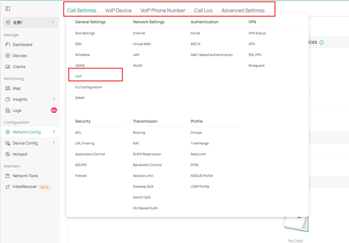The width and height of the screenshot is (349, 243).
Task: Open Application Control settings
Action: point(90,154)
